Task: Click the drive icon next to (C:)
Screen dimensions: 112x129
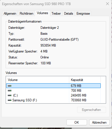Action: (x=10, y=95)
